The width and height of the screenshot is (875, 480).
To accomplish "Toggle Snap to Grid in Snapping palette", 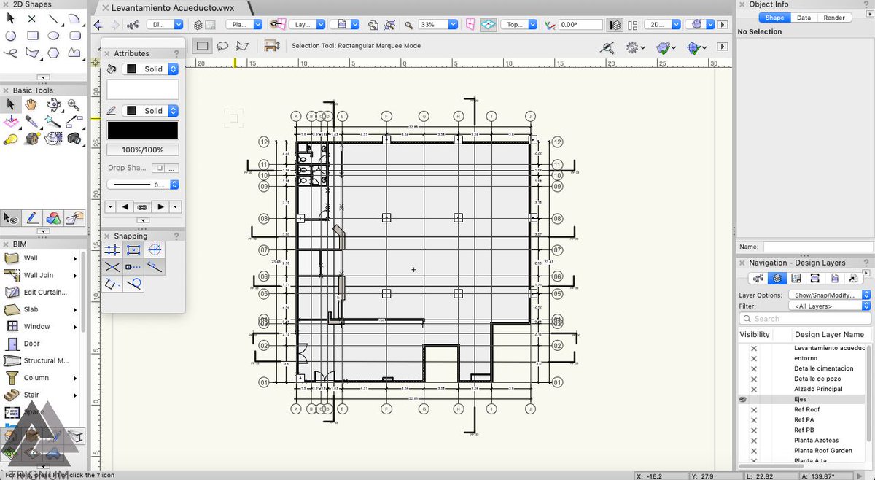I will (x=112, y=250).
